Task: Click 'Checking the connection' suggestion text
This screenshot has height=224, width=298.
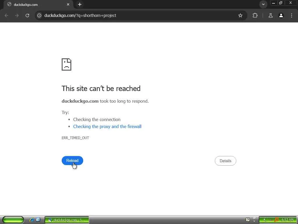Action: (x=97, y=119)
